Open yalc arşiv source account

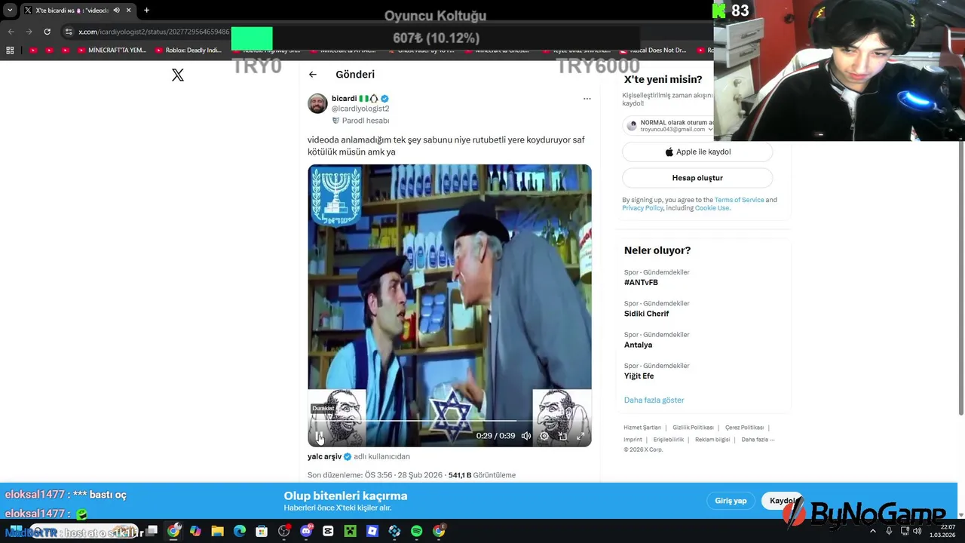[x=324, y=456]
